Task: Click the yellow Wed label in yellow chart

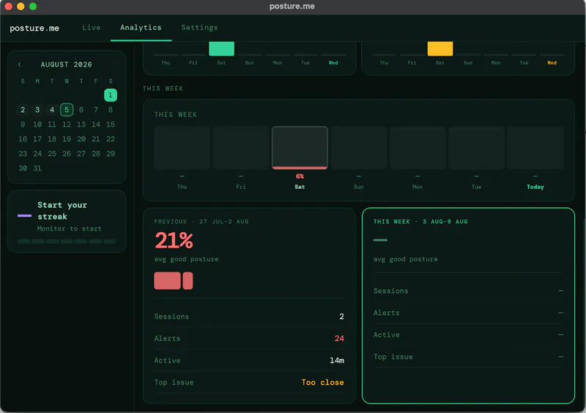Action: click(x=552, y=63)
